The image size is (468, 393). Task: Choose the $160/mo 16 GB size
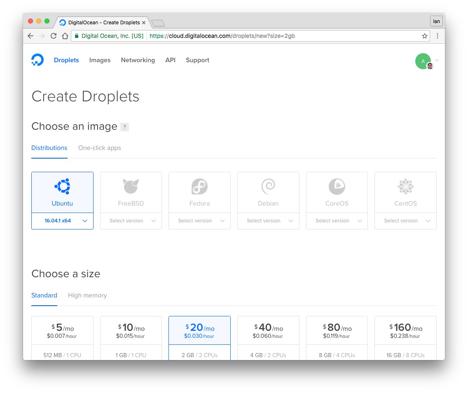tap(406, 338)
